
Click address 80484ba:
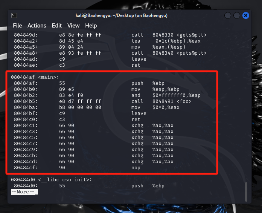[x=26, y=107]
